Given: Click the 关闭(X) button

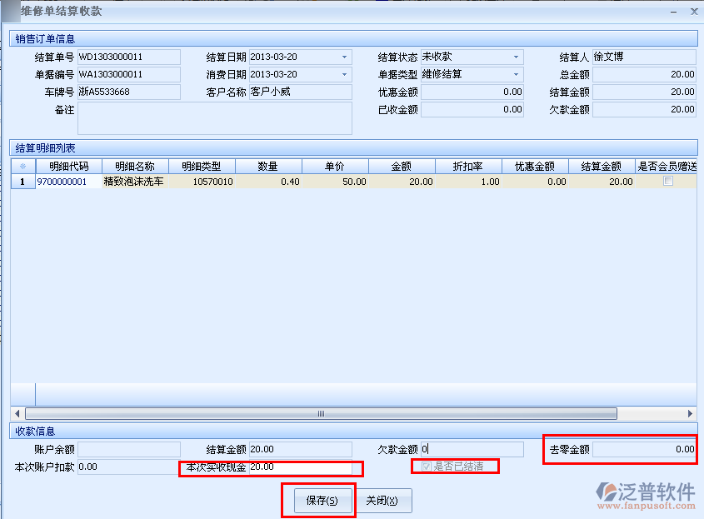Looking at the screenshot, I should [x=382, y=501].
